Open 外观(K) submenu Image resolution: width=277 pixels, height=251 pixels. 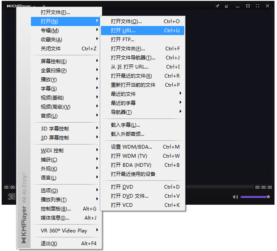66,168
